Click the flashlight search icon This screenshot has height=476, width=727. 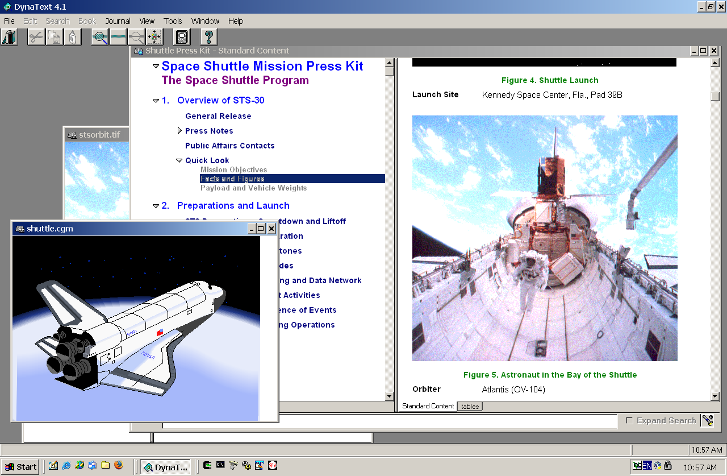coord(707,421)
